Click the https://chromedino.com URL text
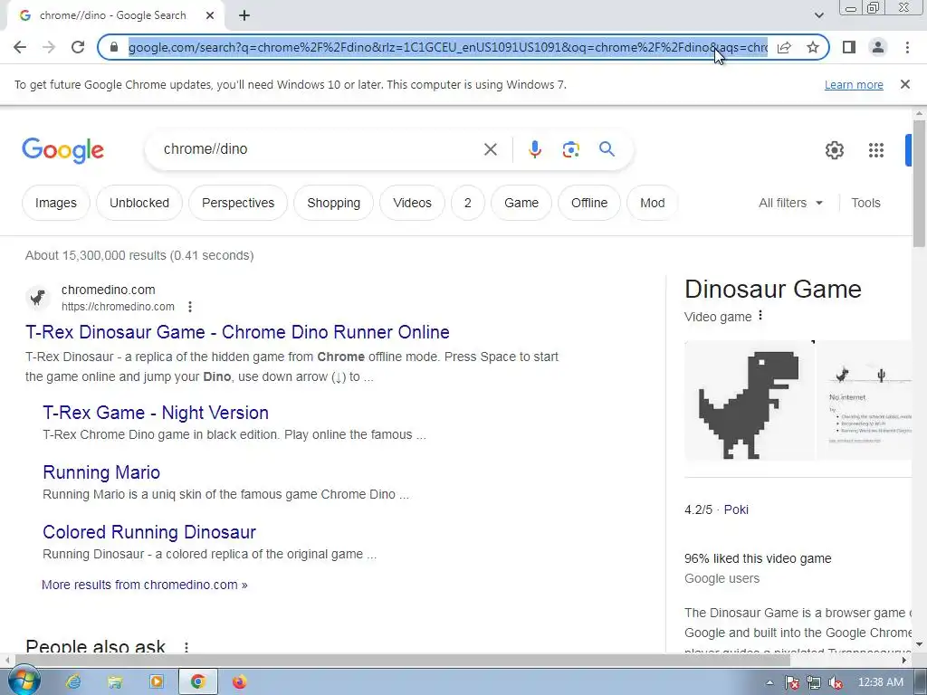 coord(118,307)
